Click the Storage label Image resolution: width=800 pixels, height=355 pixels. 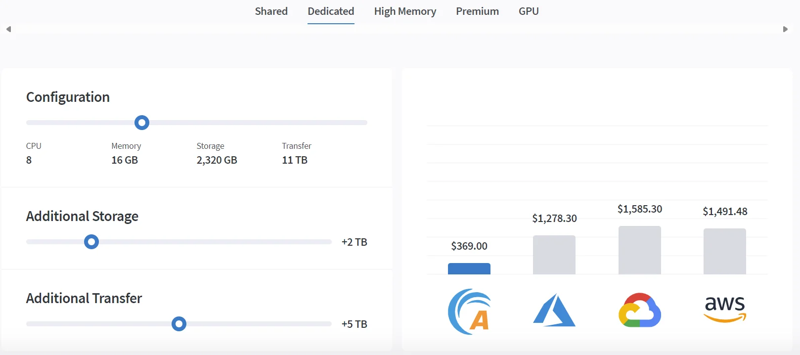(x=211, y=146)
